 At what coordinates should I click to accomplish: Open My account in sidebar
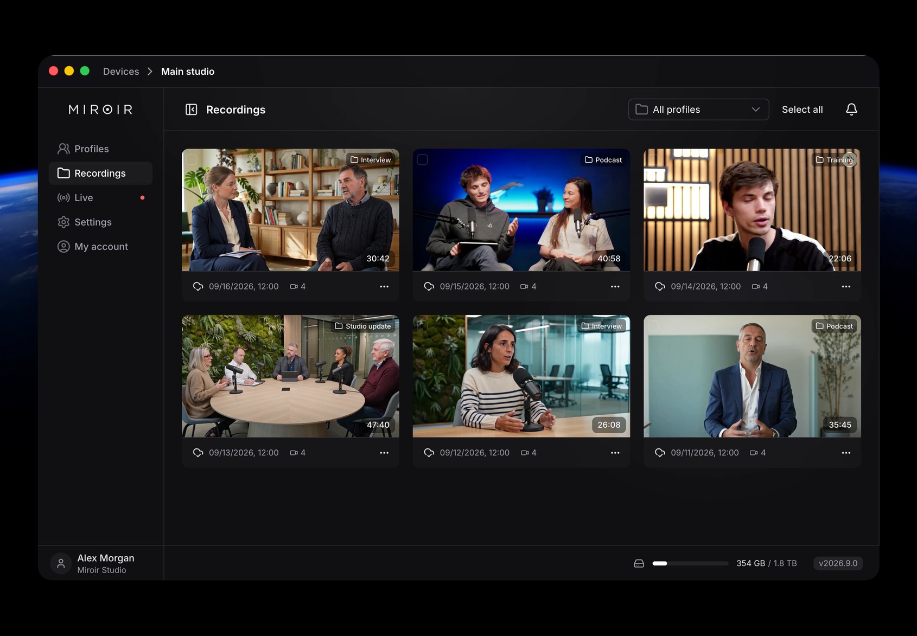pos(100,246)
